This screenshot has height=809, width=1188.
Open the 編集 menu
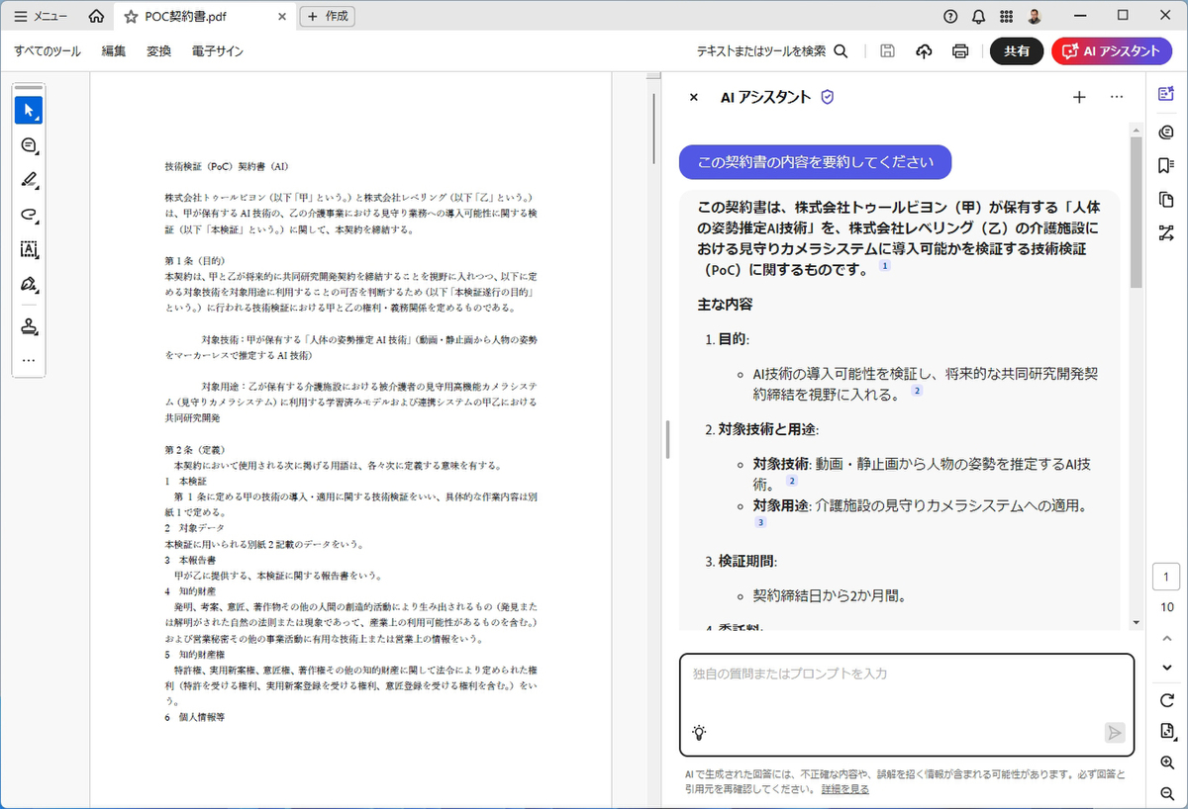tap(114, 51)
